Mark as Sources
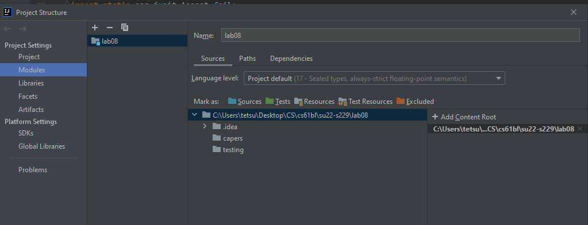This screenshot has height=225, width=588. coord(244,102)
